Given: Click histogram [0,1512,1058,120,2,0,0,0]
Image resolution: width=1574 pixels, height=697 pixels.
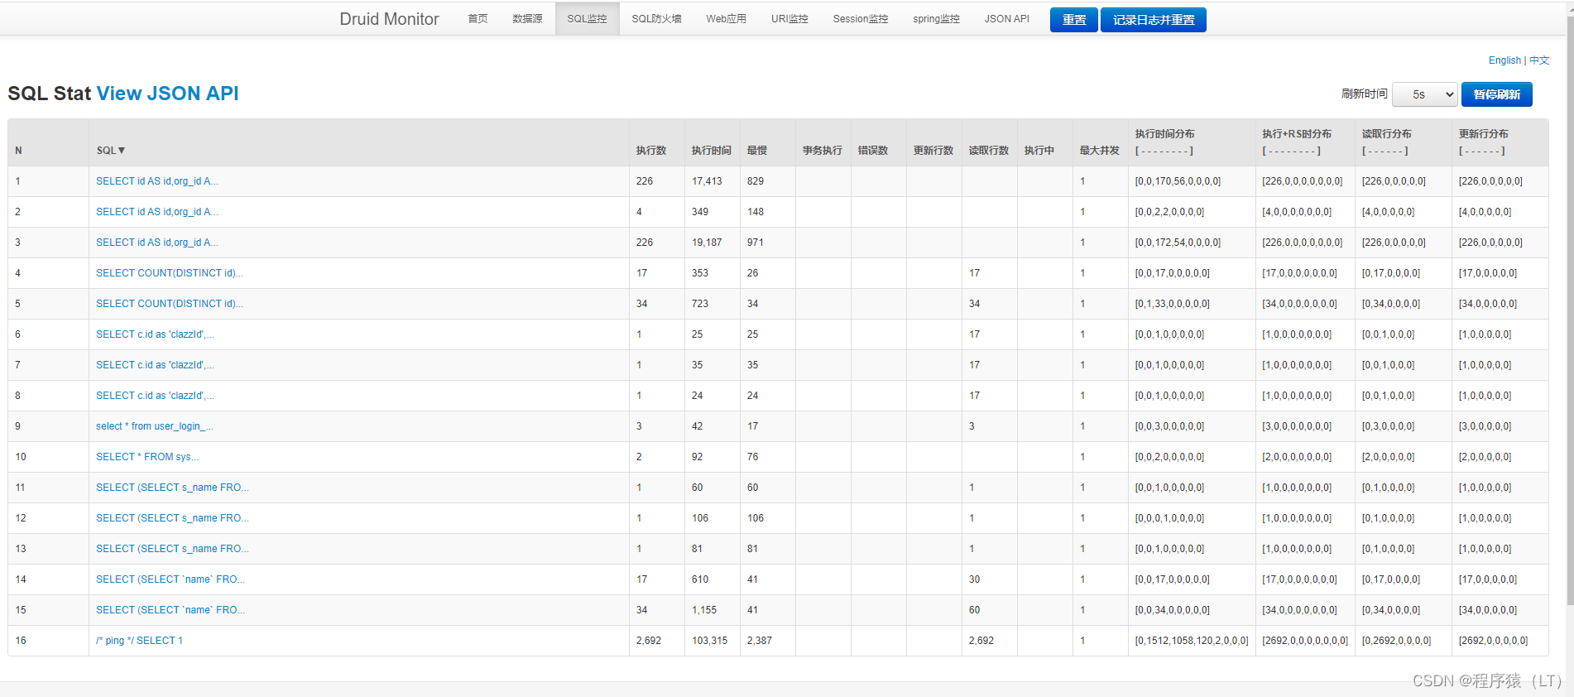Looking at the screenshot, I should point(1191,641).
